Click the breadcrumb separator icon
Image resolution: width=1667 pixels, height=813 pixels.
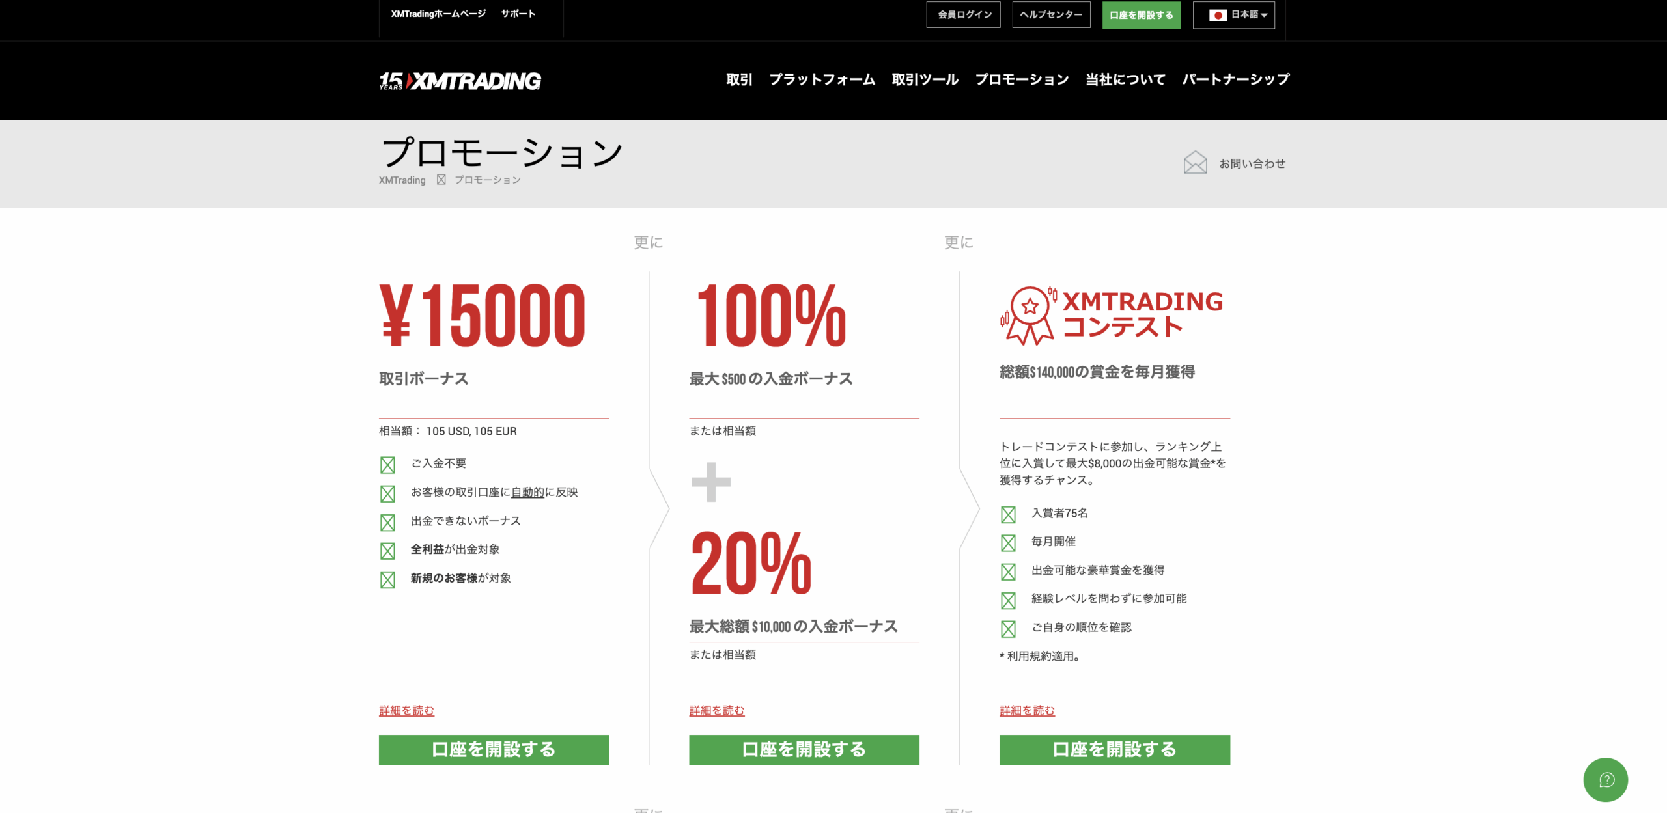pyautogui.click(x=441, y=180)
